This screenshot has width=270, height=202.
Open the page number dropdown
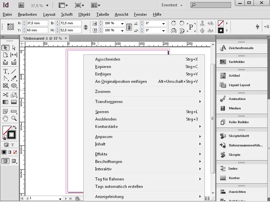coord(60,199)
